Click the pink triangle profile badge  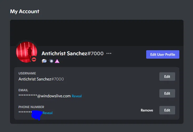pyautogui.click(x=57, y=61)
